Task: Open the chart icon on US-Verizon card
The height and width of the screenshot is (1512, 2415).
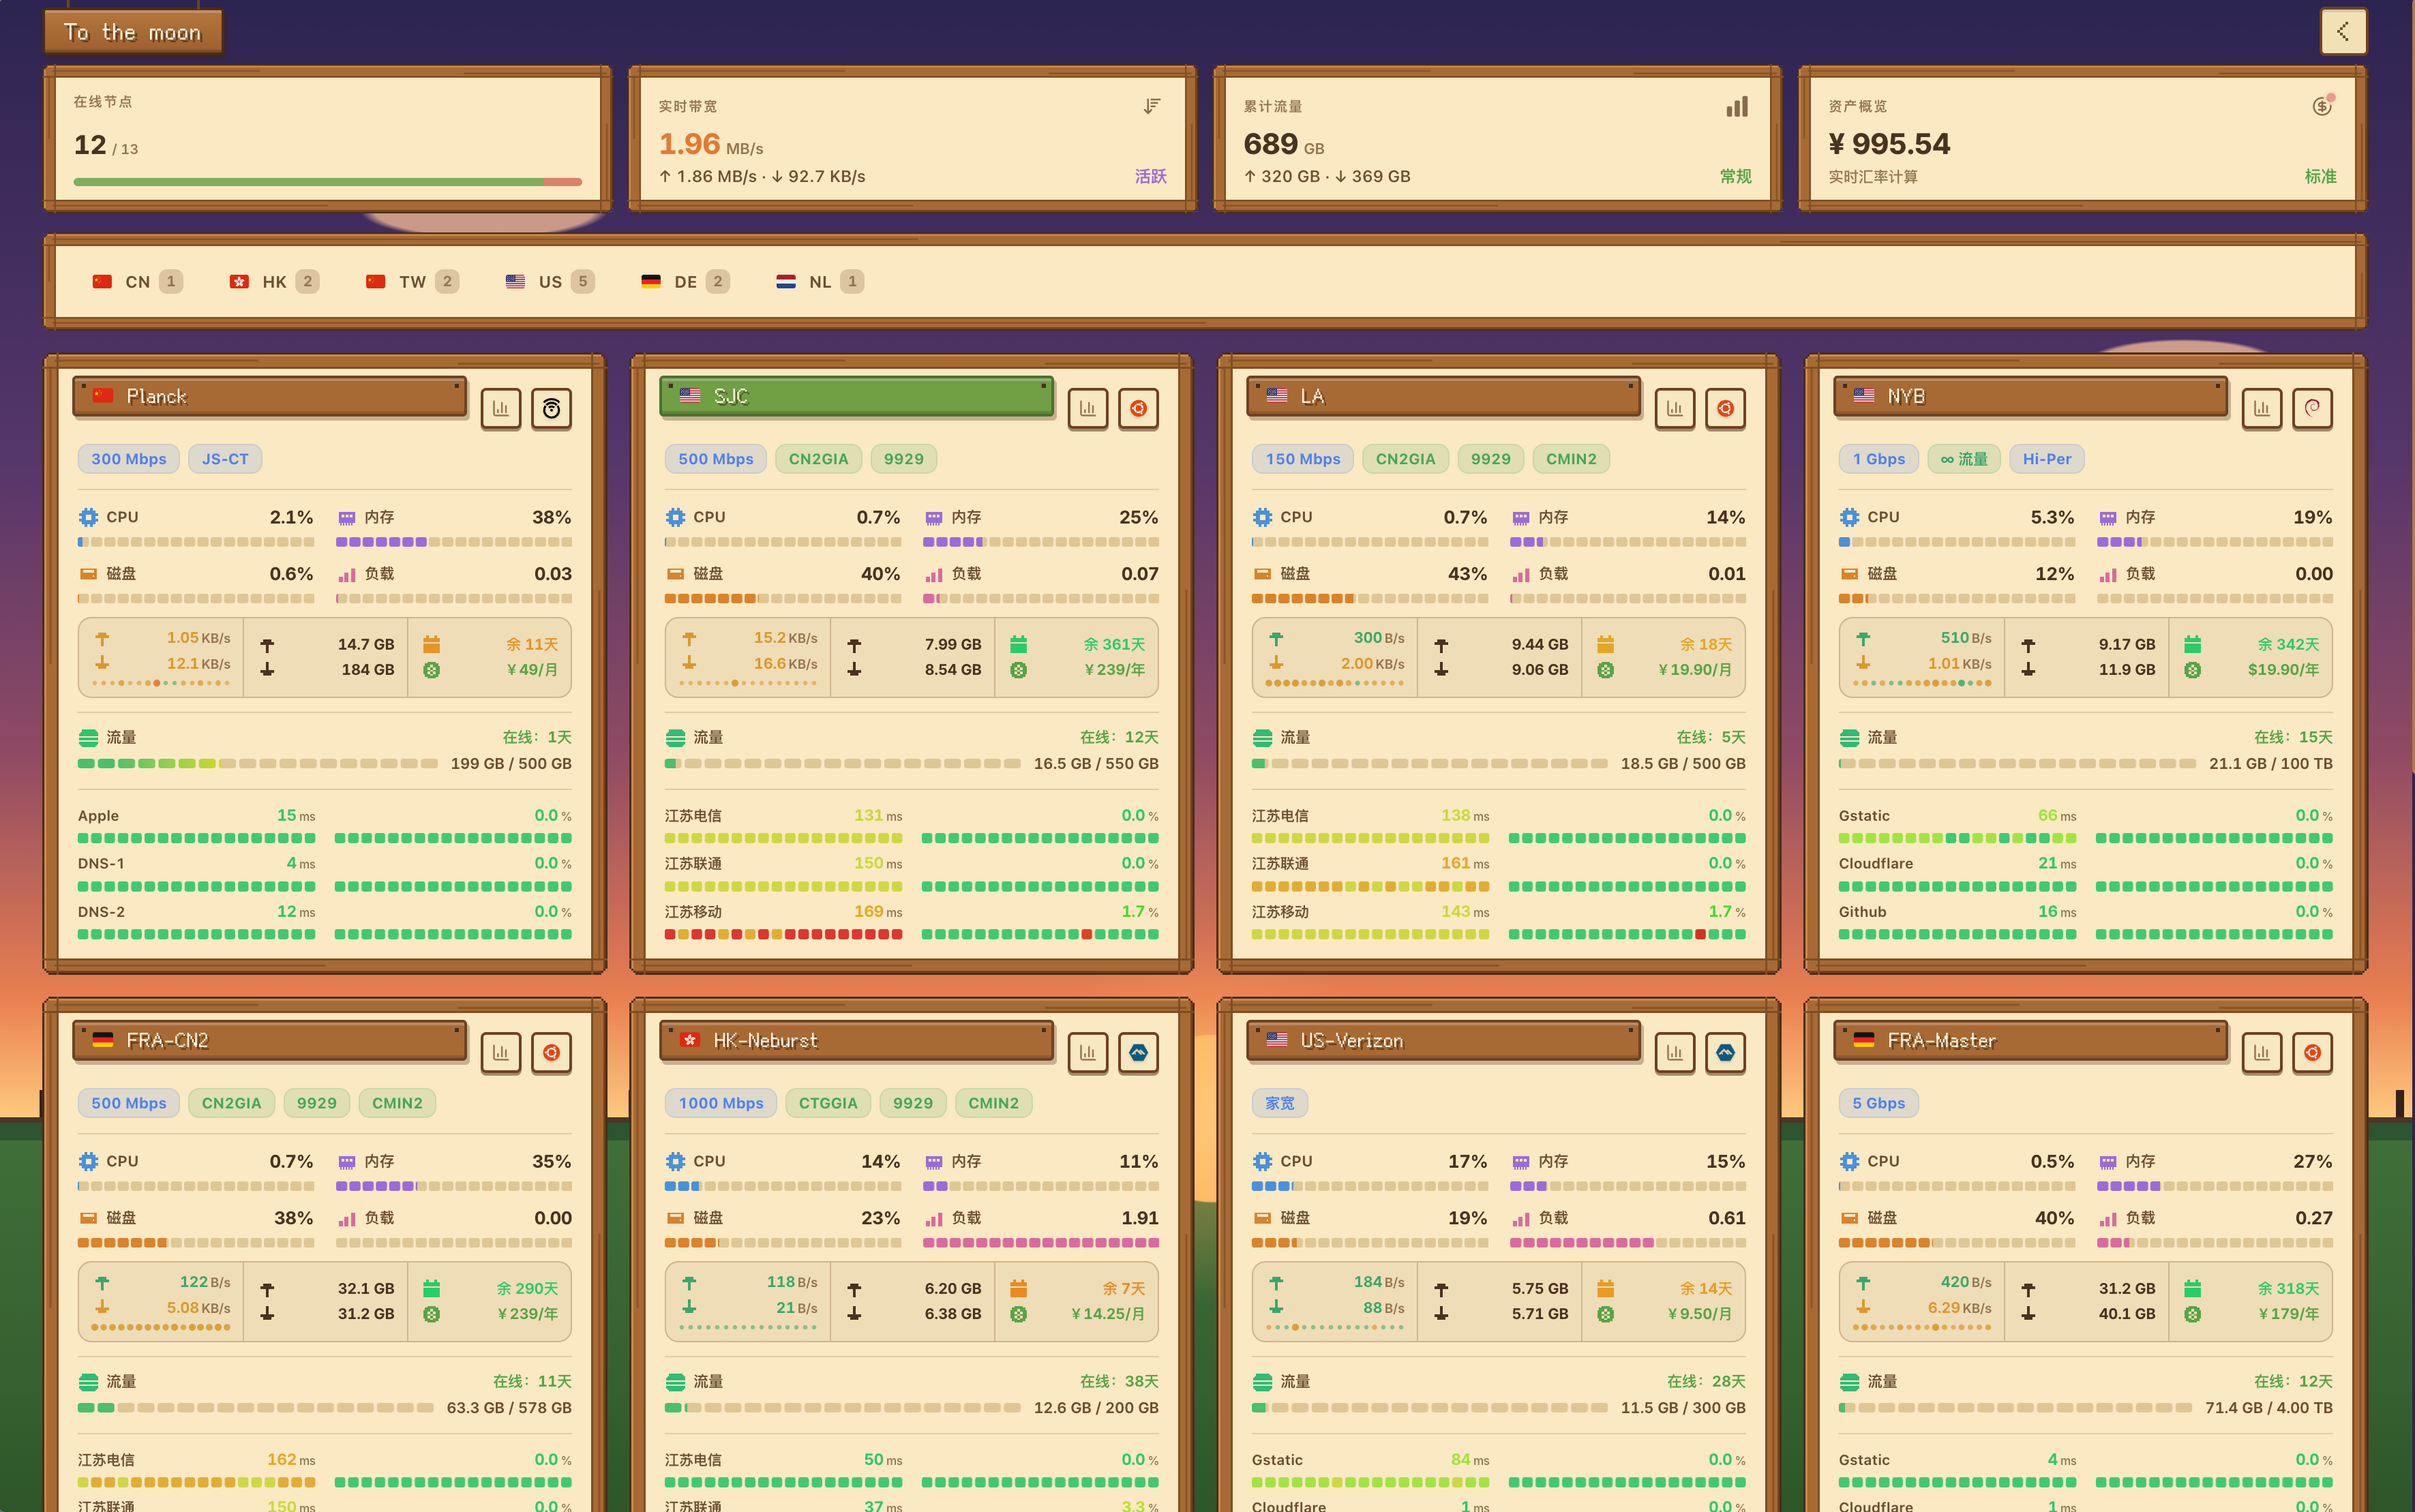Action: (1675, 1052)
